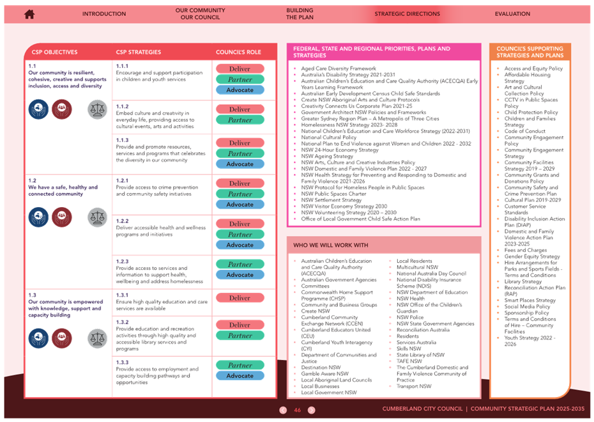This screenshot has width=594, height=422.
Task: Click the Advocate badge for strategy 1.1.3
Action: coord(240,164)
